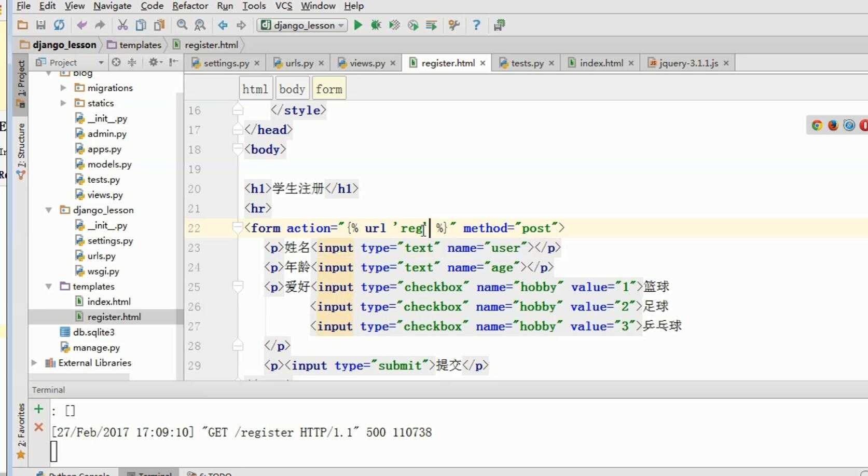
Task: Click the Copy toolbar icon
Action: point(141,25)
